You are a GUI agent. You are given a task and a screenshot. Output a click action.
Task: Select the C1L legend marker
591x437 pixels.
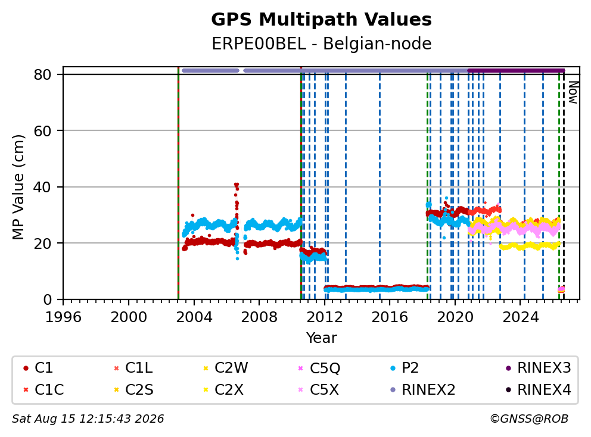tap(116, 368)
